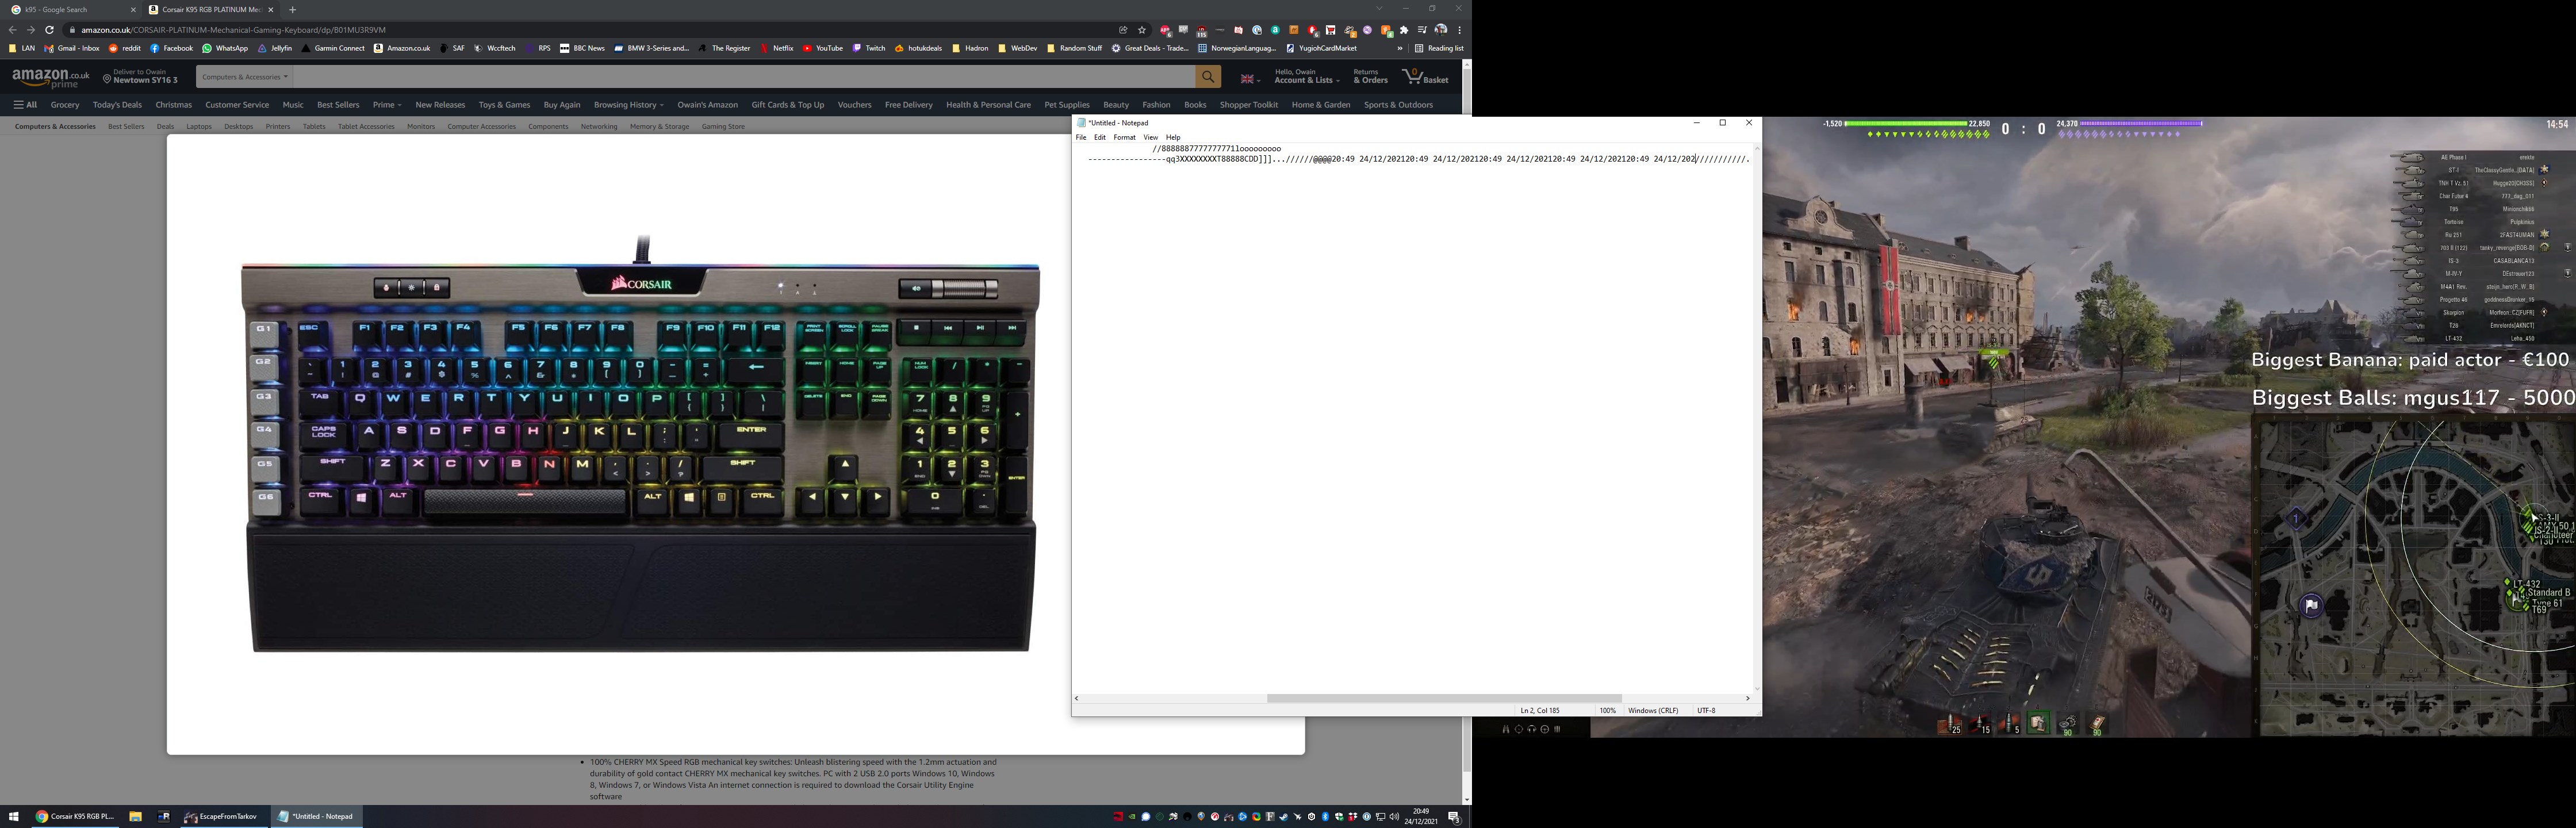Open Windows notification center icon
Screen dimensions: 2576x828
(x=1454, y=817)
